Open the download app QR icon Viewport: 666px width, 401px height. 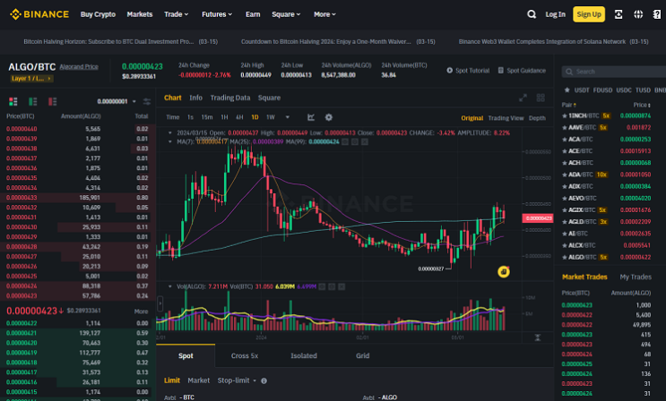click(618, 14)
